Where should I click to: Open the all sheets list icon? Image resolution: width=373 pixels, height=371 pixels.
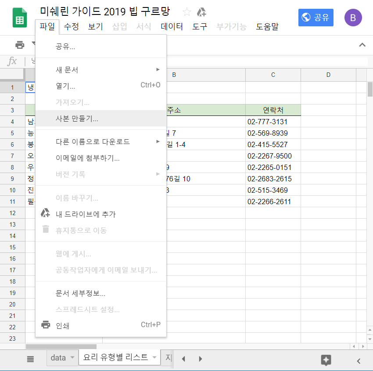pyautogui.click(x=30, y=359)
